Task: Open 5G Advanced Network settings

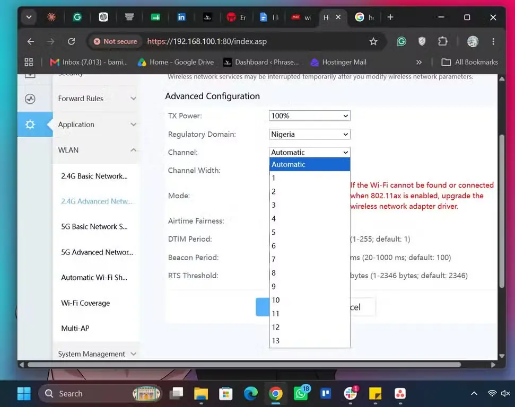Action: [97, 252]
